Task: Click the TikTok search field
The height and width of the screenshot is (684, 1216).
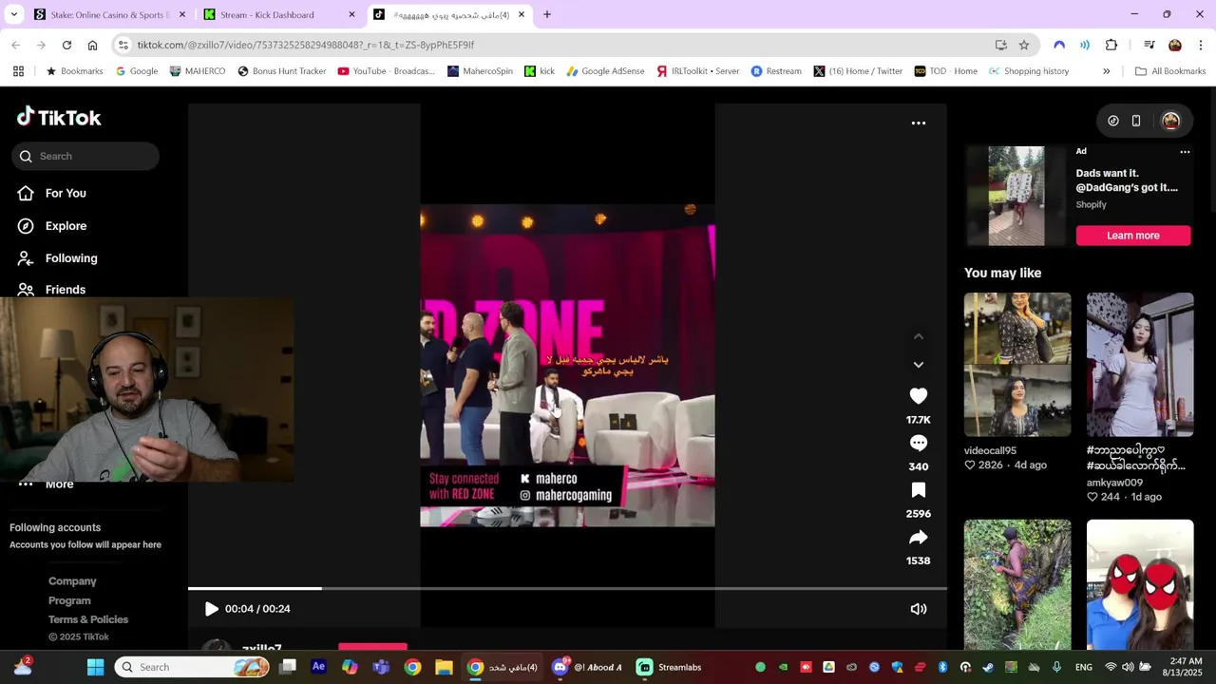Action: tap(85, 156)
